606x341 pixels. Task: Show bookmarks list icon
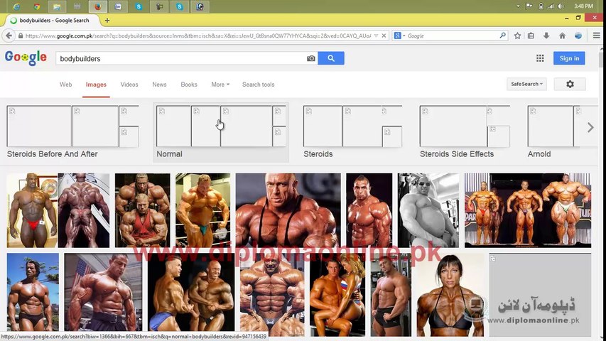531,36
